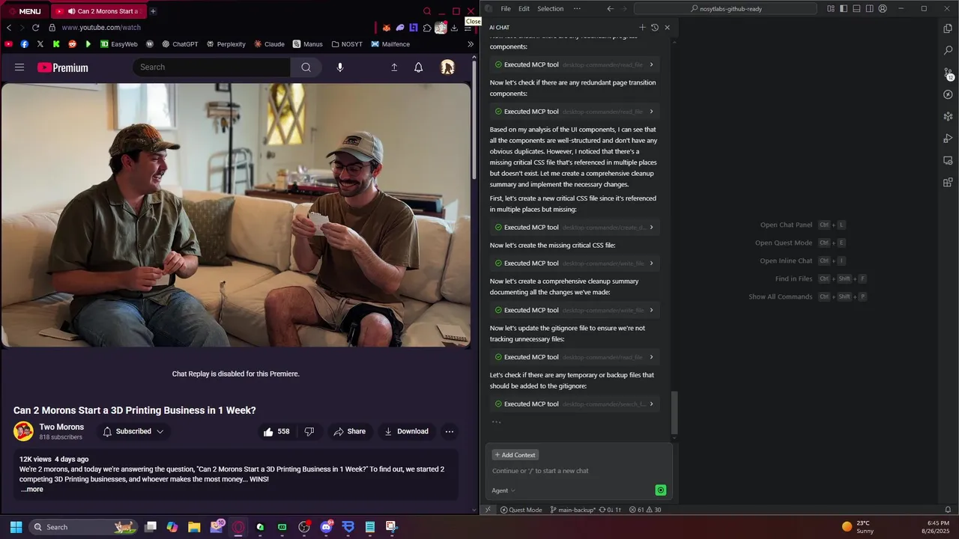Toggle Quest Mode in status bar
This screenshot has height=539, width=959.
521,510
